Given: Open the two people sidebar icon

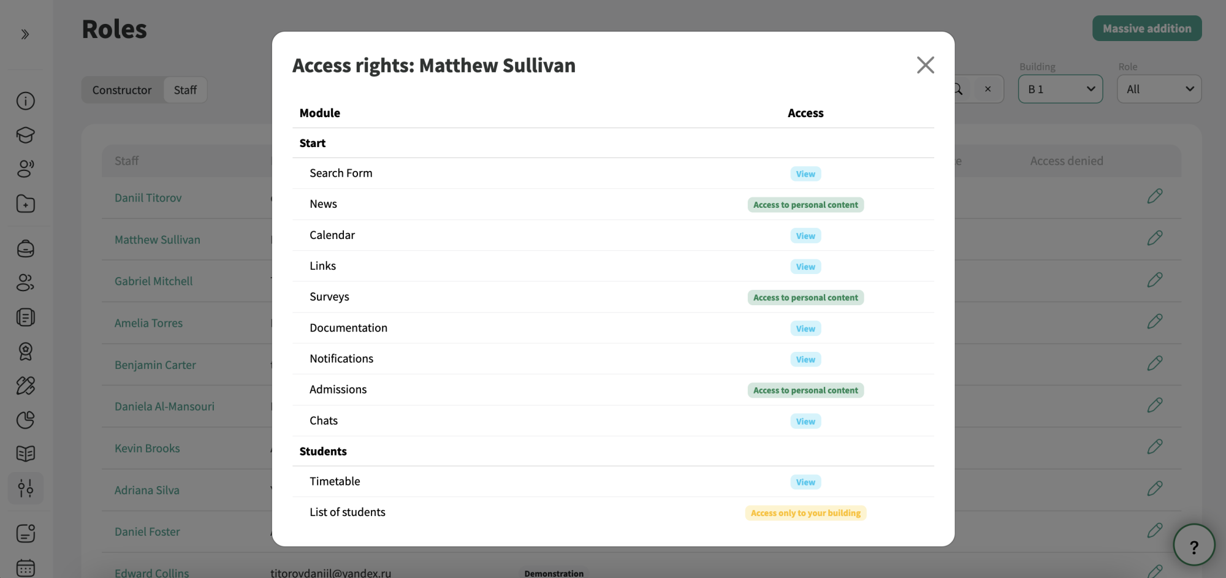Looking at the screenshot, I should [x=26, y=283].
